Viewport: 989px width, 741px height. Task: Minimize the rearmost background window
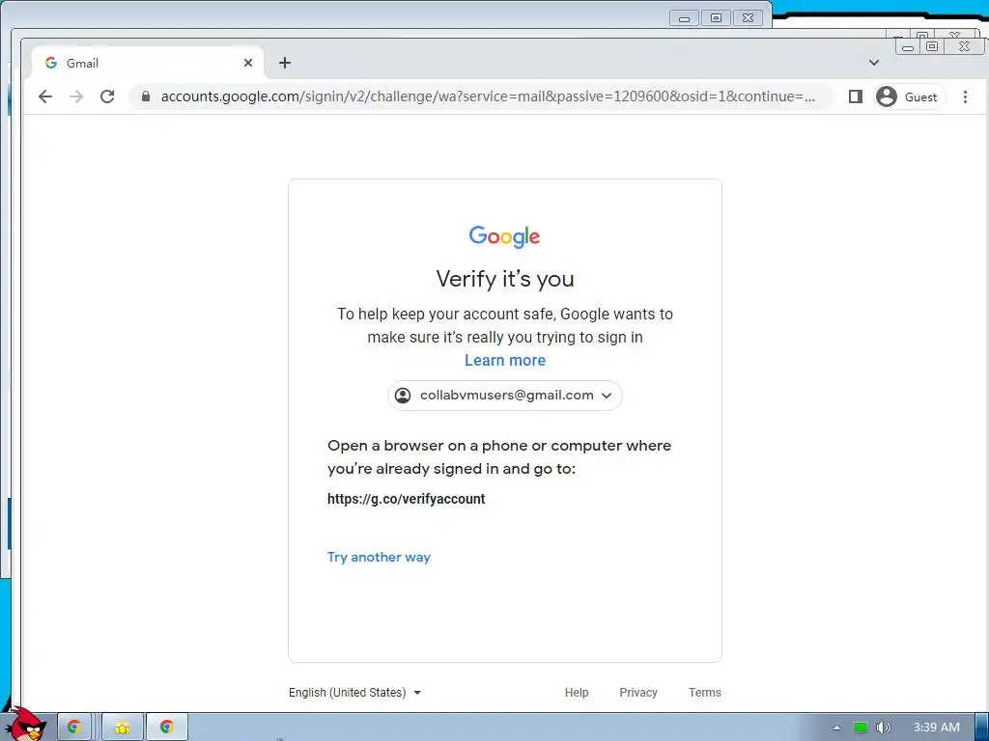684,18
